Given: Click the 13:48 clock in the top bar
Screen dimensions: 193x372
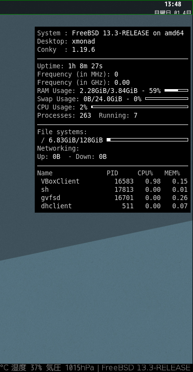Looking at the screenshot, I should point(173,4).
